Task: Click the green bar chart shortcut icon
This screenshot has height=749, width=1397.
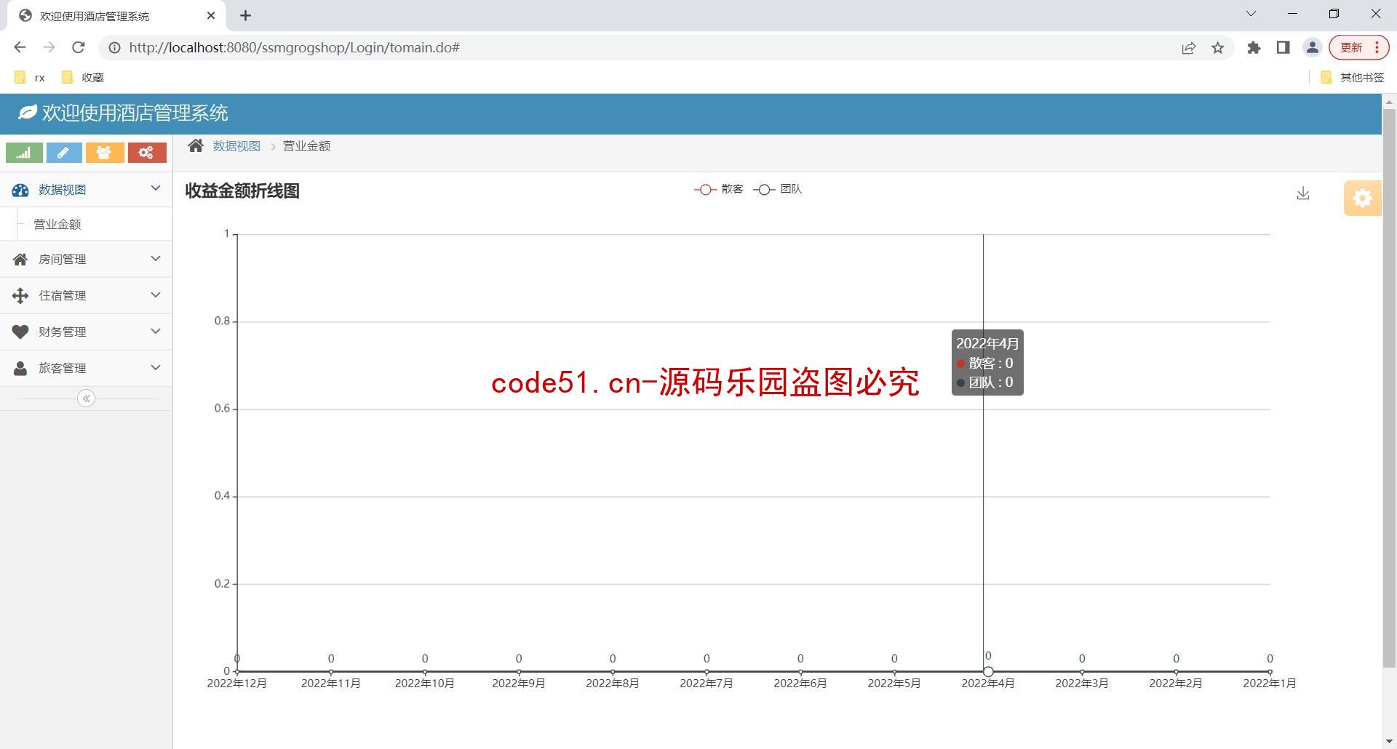Action: [x=24, y=153]
